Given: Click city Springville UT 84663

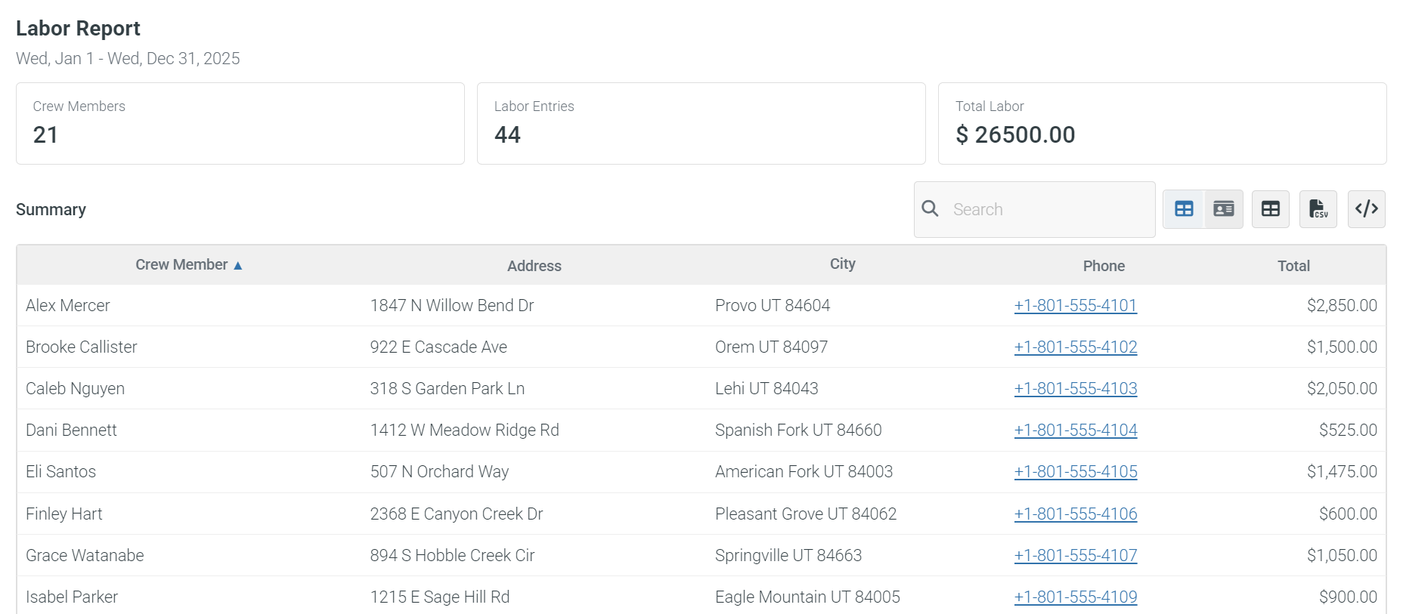Looking at the screenshot, I should [788, 555].
